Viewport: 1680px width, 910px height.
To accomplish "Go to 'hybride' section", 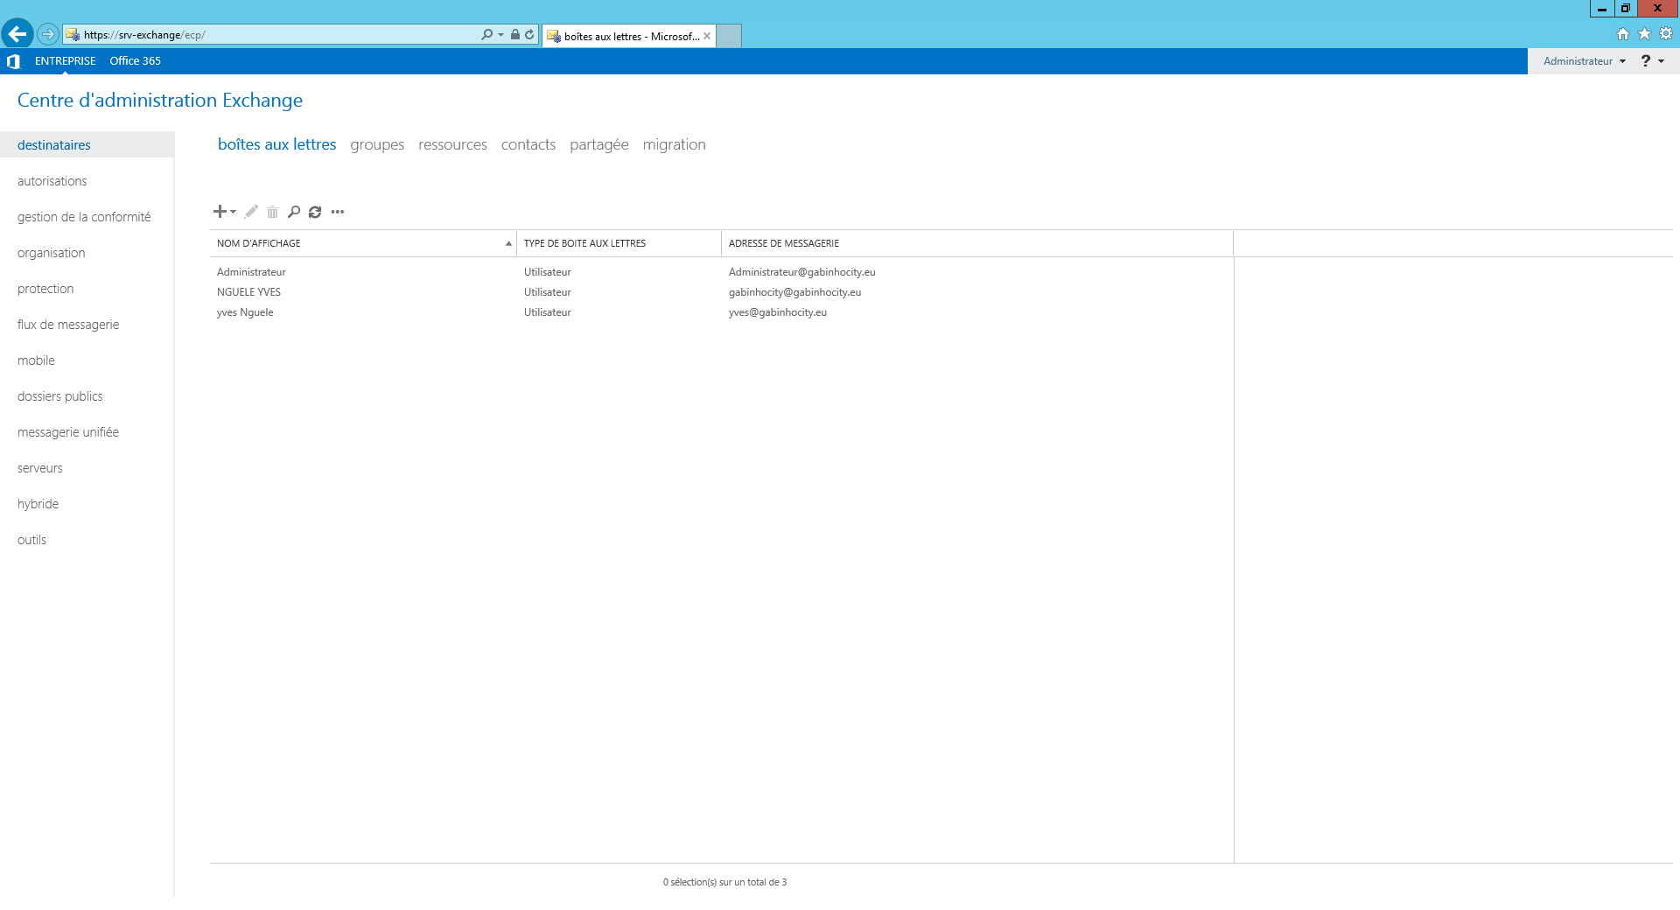I will pos(38,504).
